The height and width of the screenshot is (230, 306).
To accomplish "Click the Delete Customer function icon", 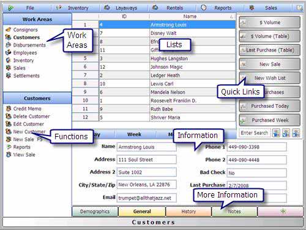I will click(x=9, y=117).
